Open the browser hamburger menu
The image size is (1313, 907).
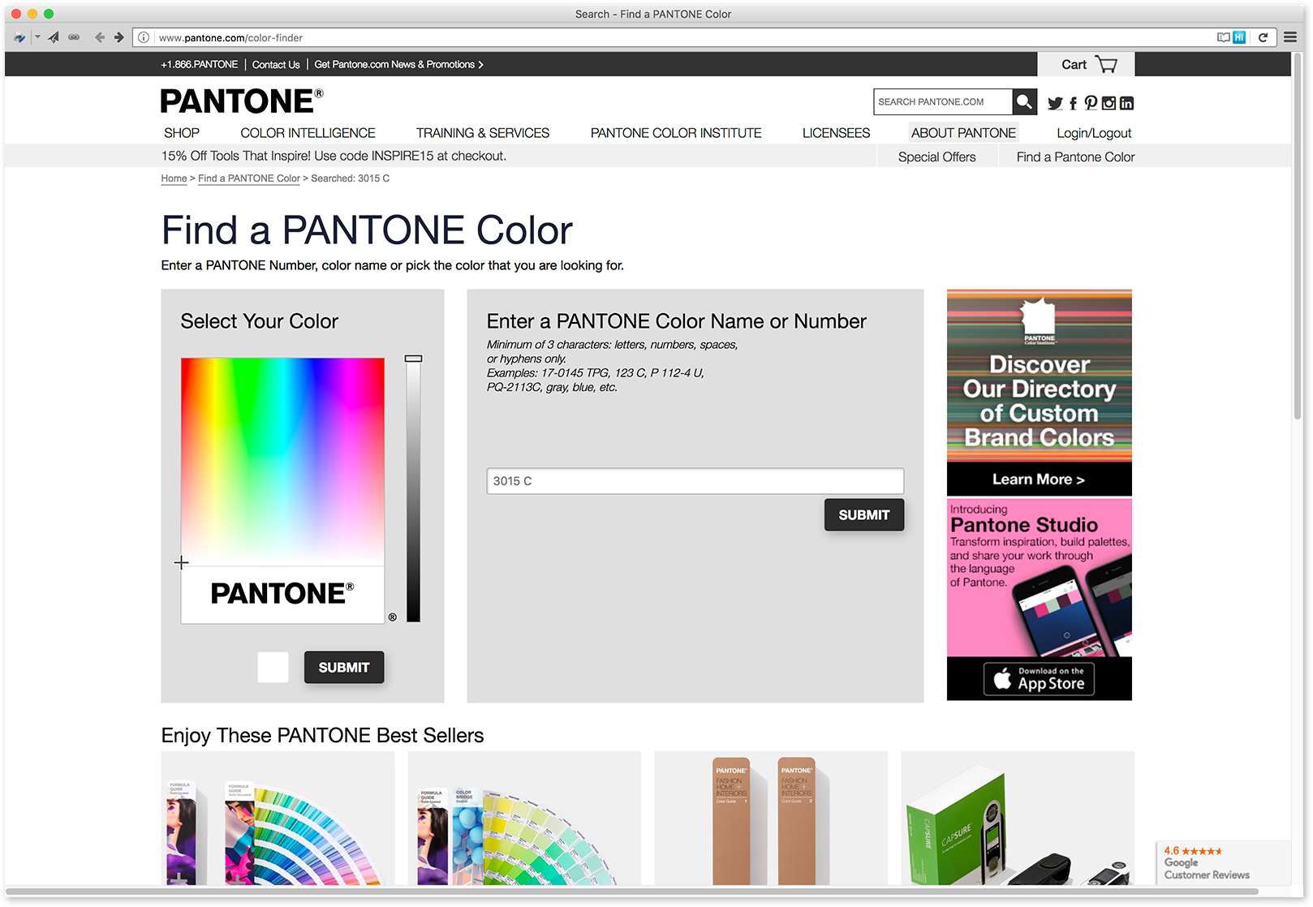(x=1290, y=37)
